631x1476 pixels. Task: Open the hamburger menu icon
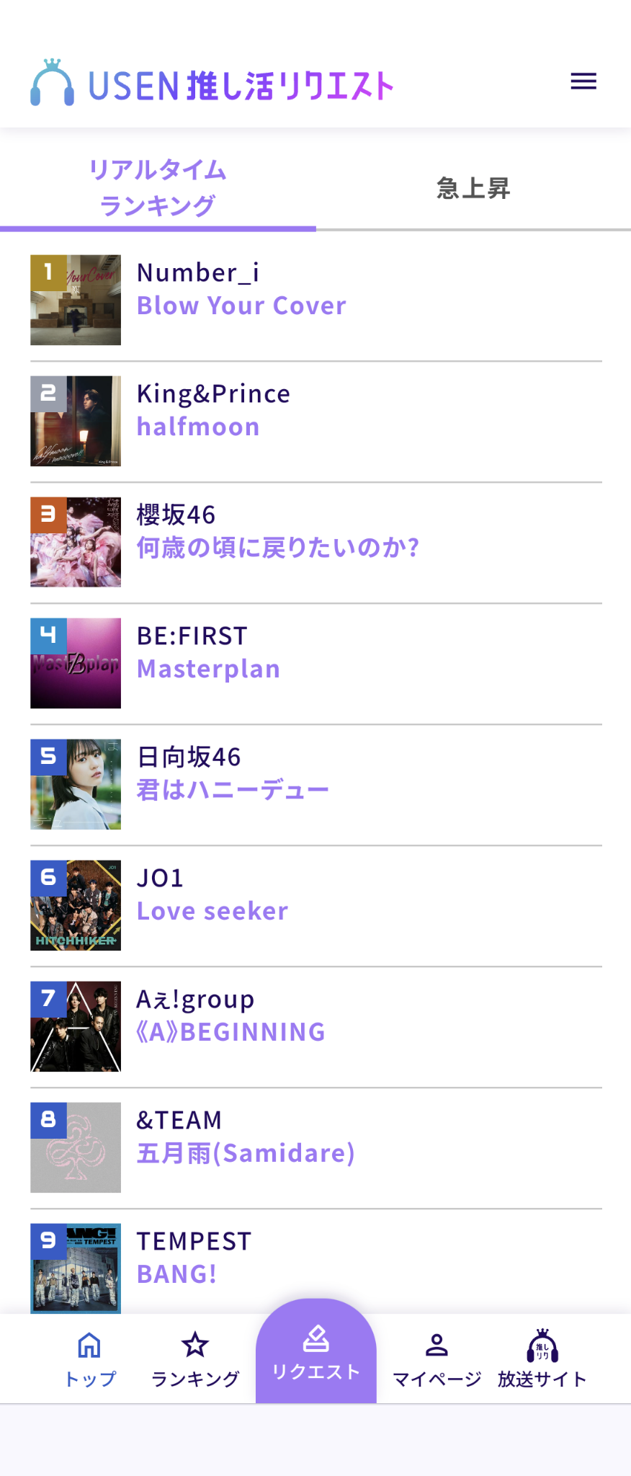click(x=583, y=81)
